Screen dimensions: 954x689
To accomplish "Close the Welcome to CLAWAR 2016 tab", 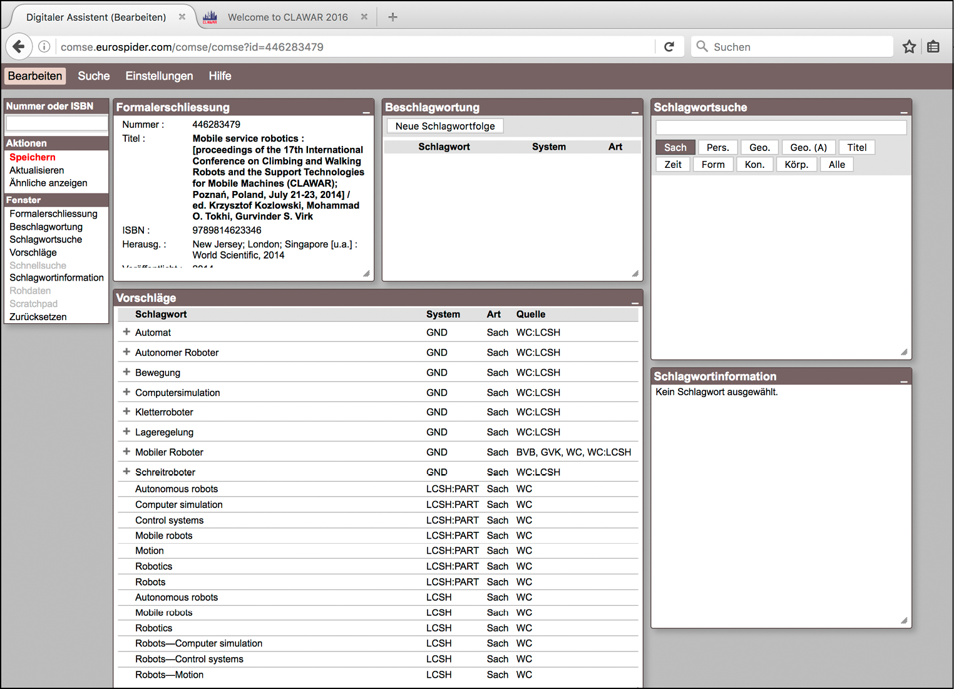I will (x=364, y=17).
